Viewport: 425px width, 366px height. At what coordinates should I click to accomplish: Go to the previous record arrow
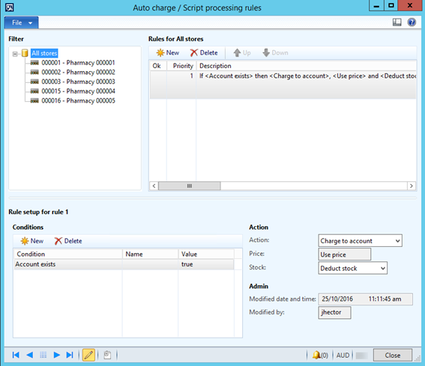coord(29,355)
